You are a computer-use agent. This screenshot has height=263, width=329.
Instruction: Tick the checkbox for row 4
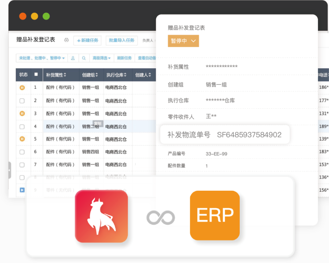coord(22,127)
